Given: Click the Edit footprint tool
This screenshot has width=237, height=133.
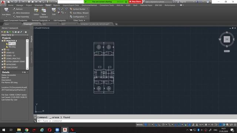Looking at the screenshot, I should pyautogui.click(x=54, y=12).
